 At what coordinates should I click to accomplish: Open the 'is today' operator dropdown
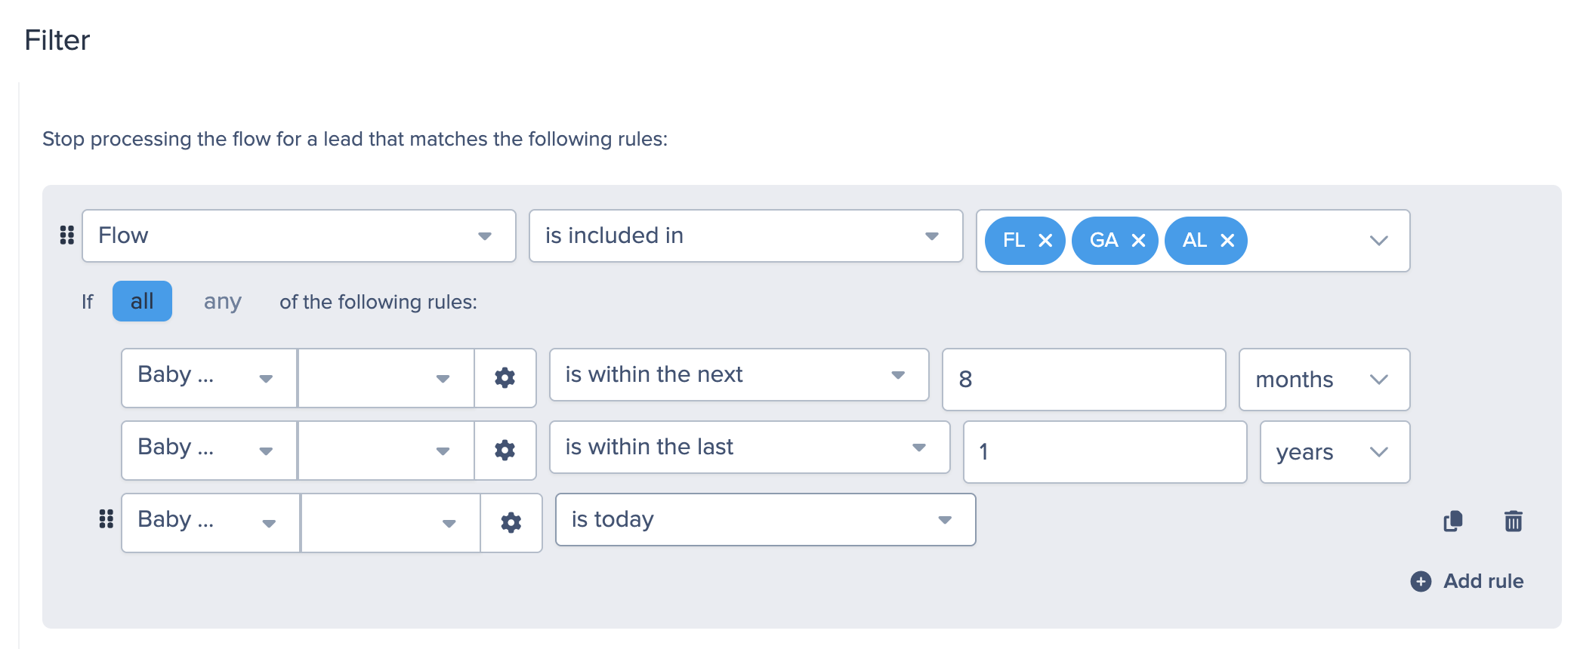(765, 519)
